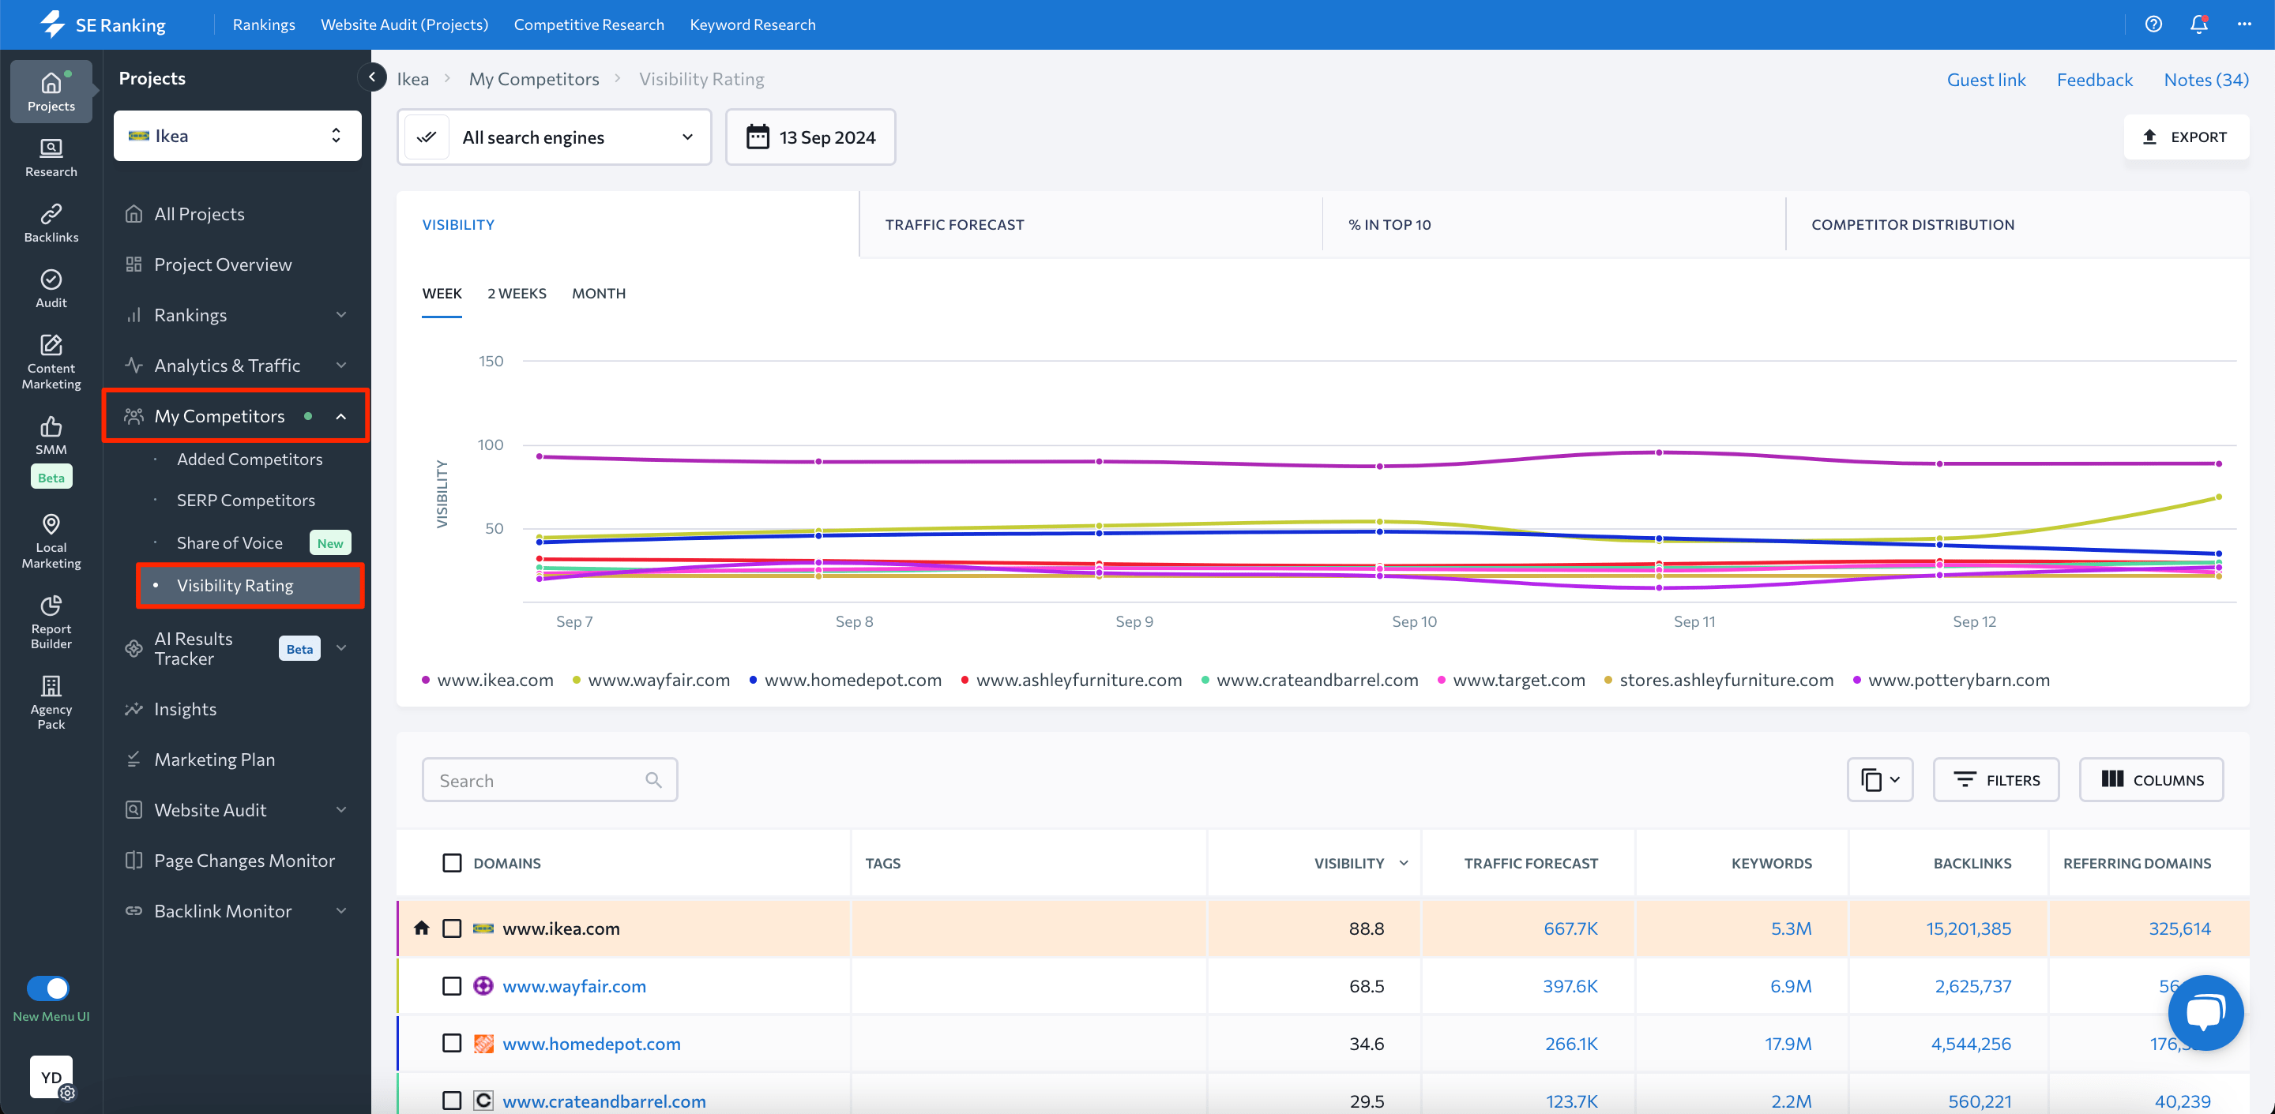Image resolution: width=2275 pixels, height=1114 pixels.
Task: Open Notes (34) link
Action: [2206, 80]
